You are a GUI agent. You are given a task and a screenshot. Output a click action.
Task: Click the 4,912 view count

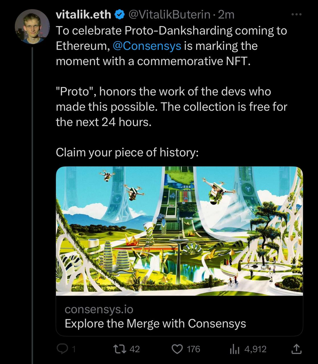coord(255,349)
